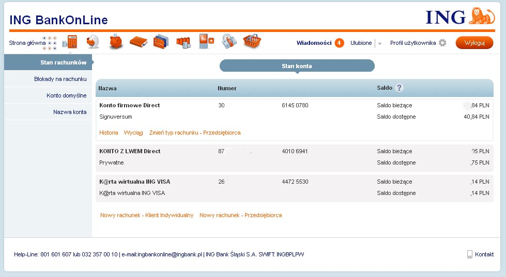Click the Saldo question mark help icon
Viewport: 506px width, 277px height.
(x=399, y=88)
